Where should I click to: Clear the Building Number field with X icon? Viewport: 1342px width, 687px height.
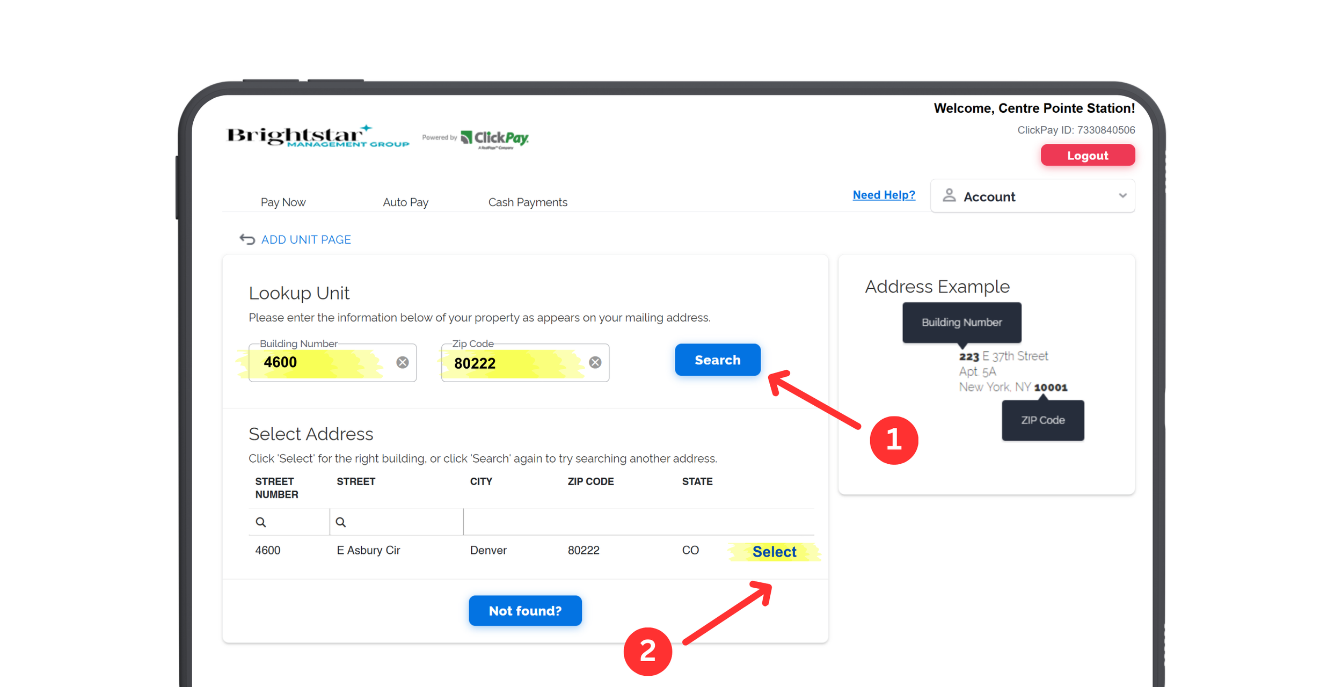(x=403, y=362)
